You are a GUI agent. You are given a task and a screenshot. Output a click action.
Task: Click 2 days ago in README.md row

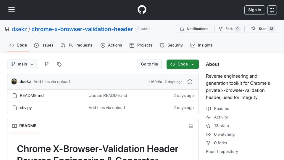[x=183, y=96]
